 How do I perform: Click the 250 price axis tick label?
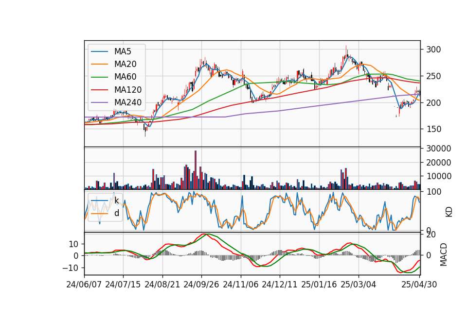tap(433, 76)
